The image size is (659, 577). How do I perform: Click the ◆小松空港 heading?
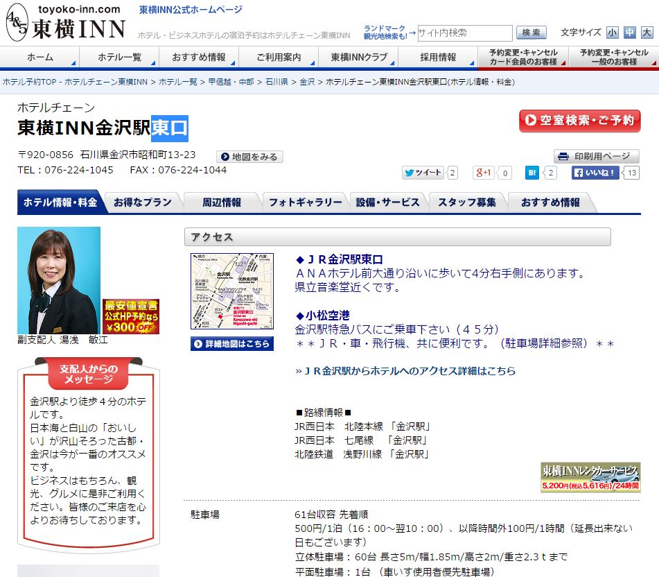(x=323, y=316)
